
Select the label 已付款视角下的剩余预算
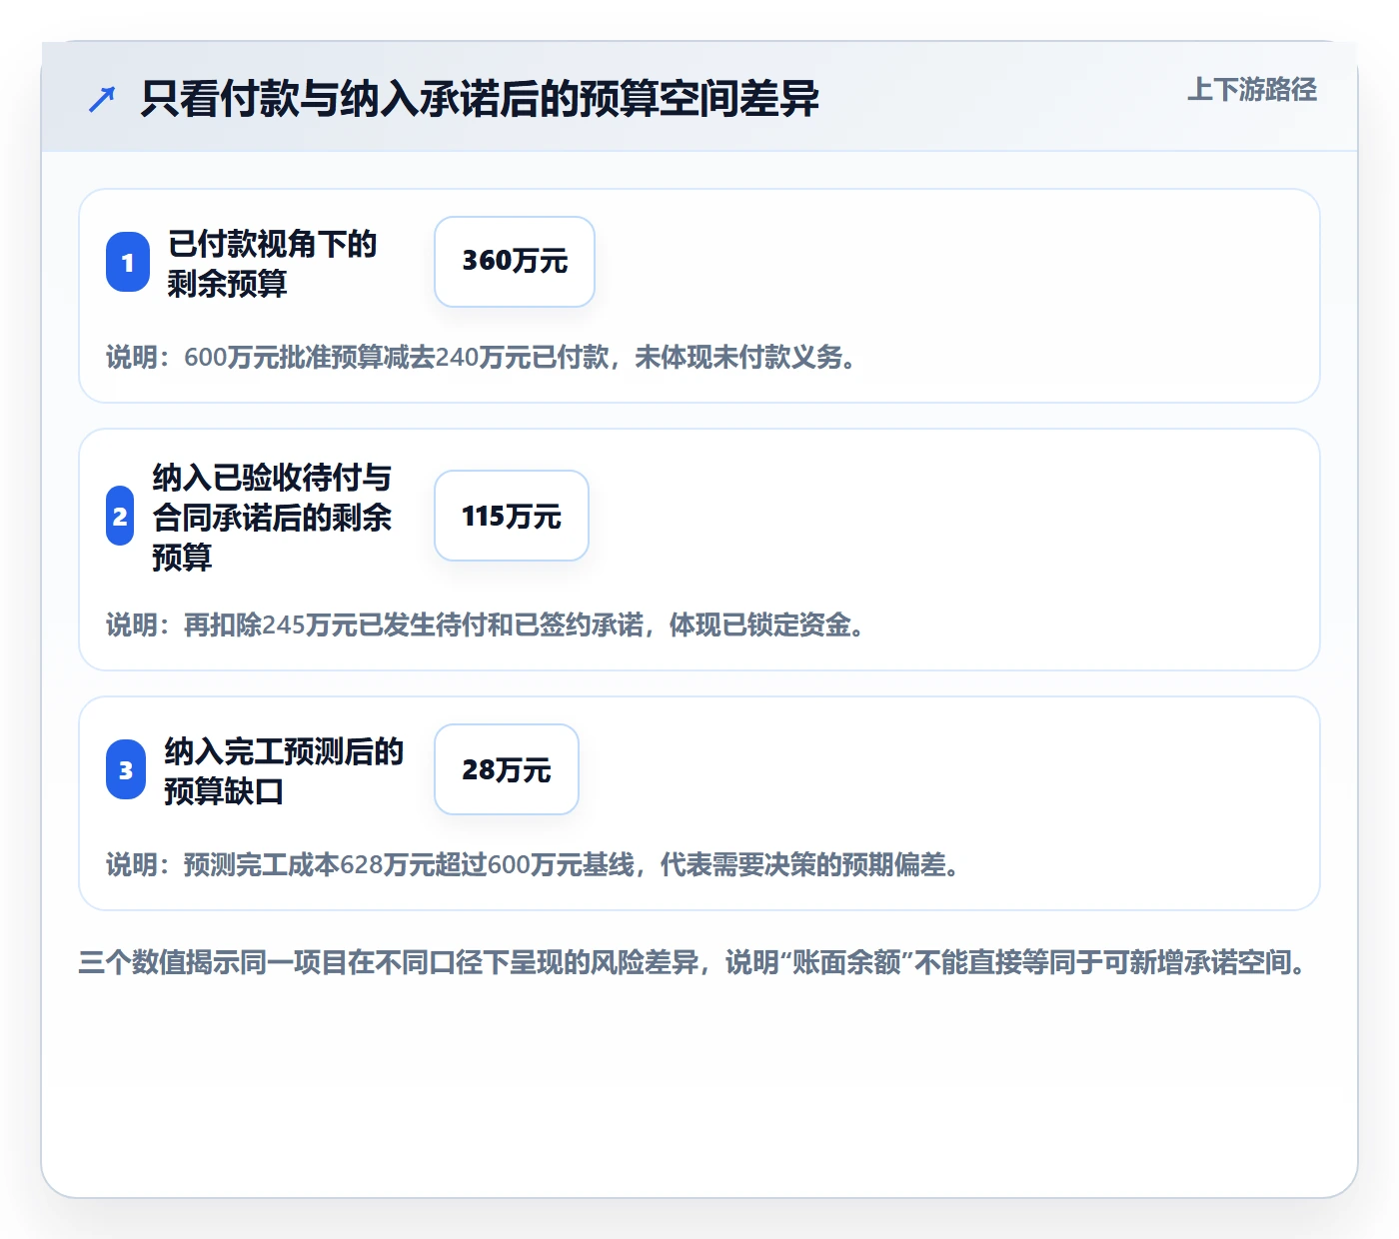pos(272,263)
